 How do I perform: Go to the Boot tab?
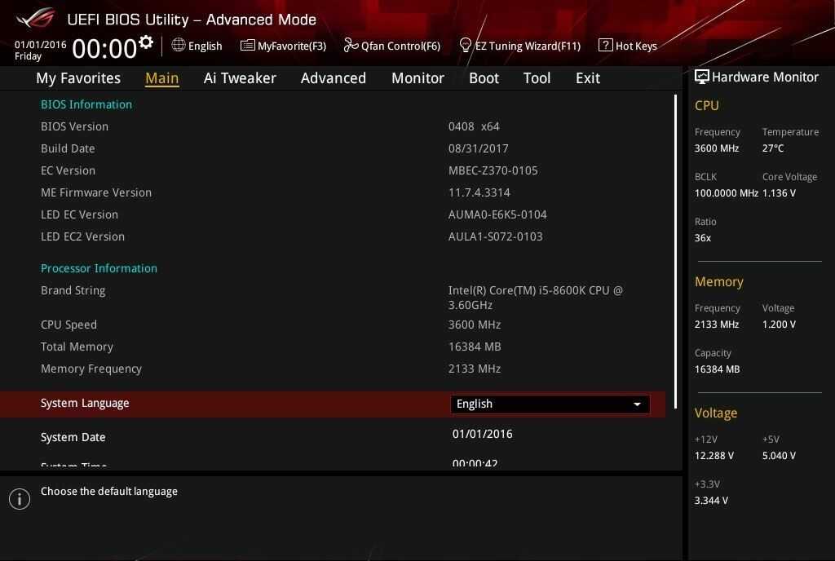coord(484,78)
